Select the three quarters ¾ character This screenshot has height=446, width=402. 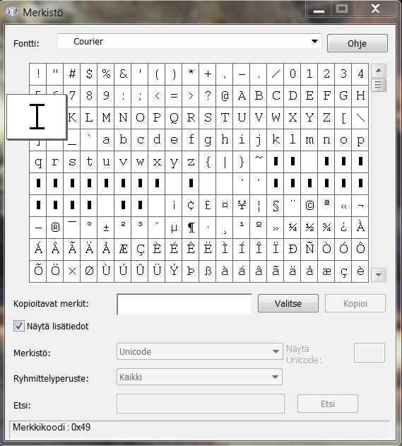click(326, 228)
